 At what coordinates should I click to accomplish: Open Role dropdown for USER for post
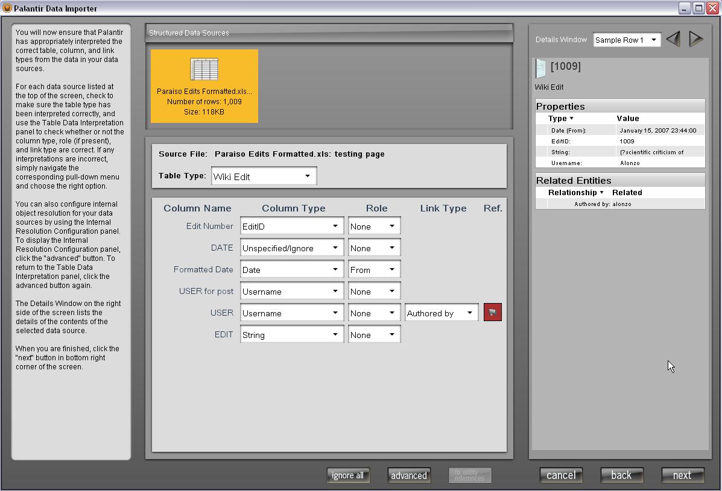point(375,291)
